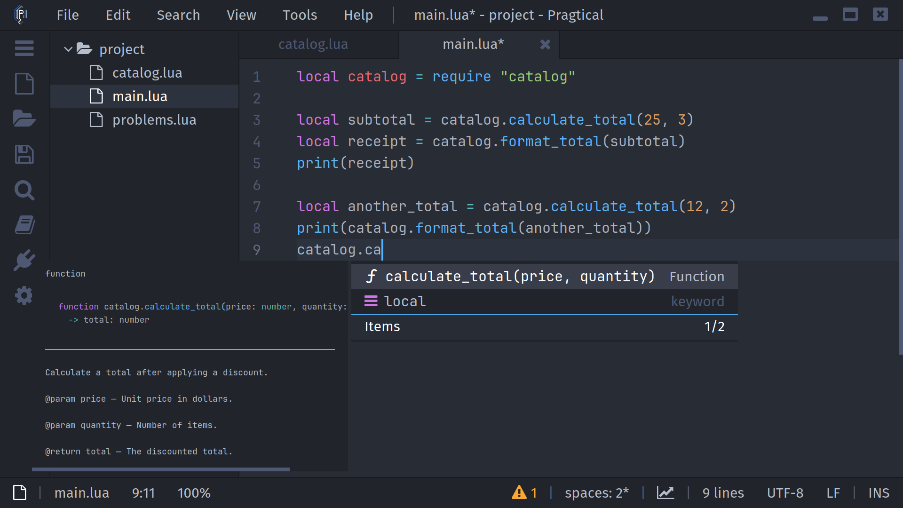Open the File menu
This screenshot has height=508, width=903.
pyautogui.click(x=68, y=15)
